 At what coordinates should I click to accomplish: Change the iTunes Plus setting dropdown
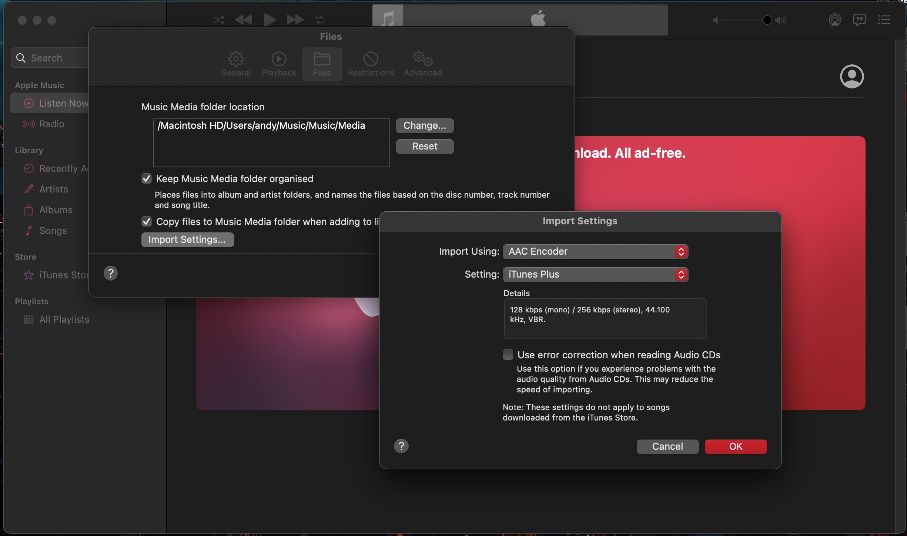pyautogui.click(x=680, y=274)
